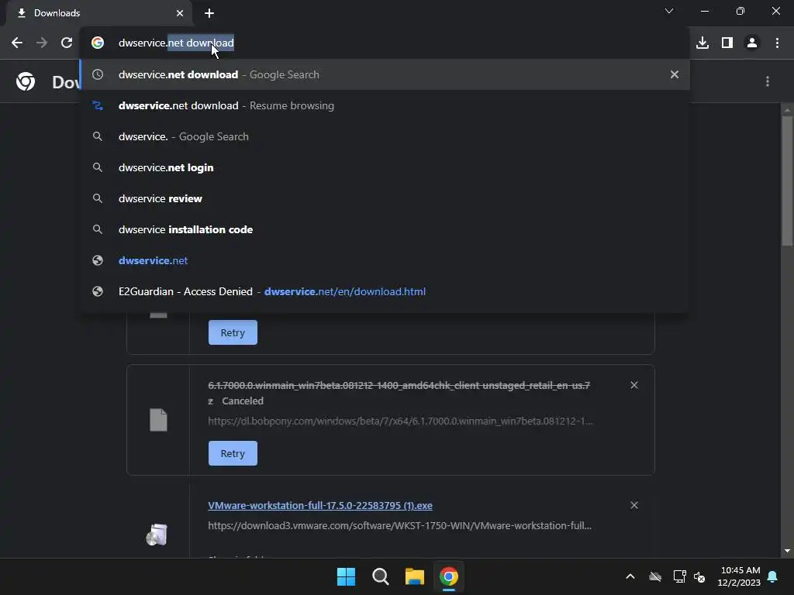
Task: Open Chrome's three-dot main menu
Action: [x=777, y=43]
